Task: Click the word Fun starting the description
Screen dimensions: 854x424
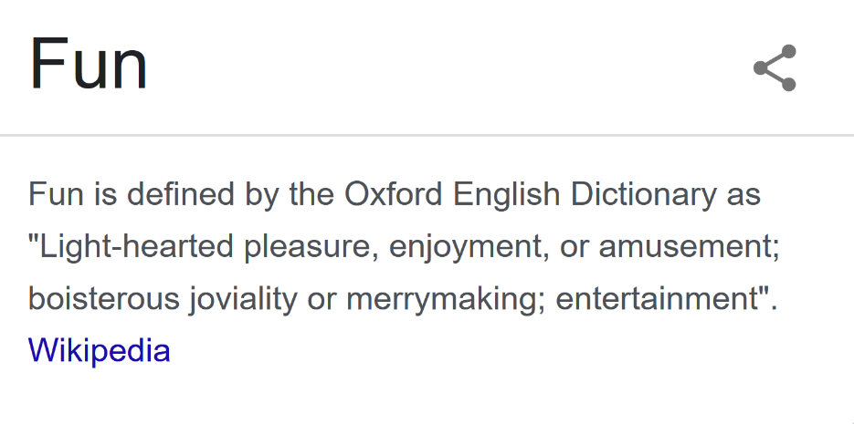Action: (x=56, y=194)
